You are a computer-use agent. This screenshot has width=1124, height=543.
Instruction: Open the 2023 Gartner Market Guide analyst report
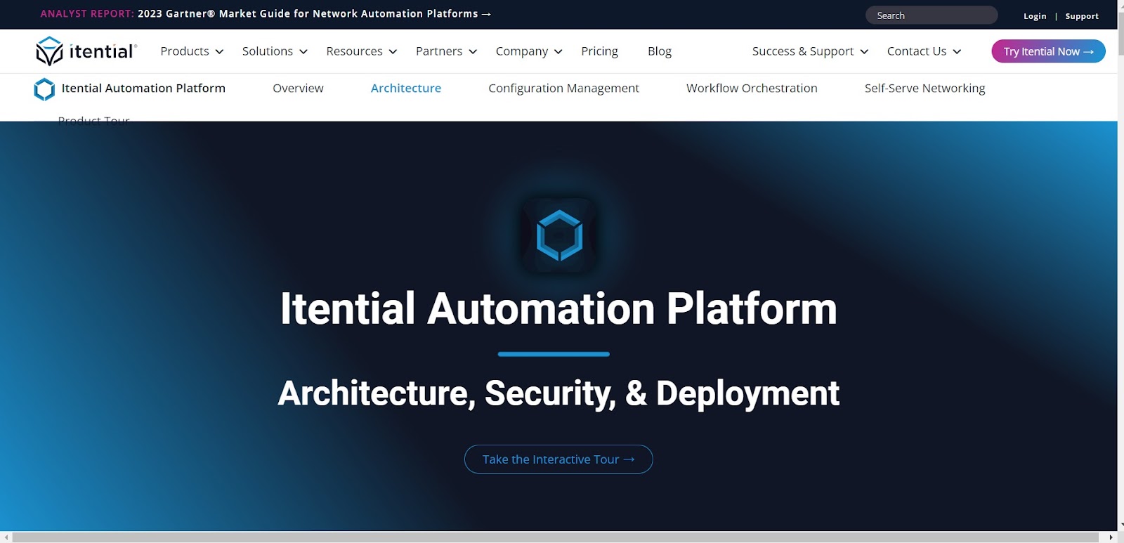(266, 14)
